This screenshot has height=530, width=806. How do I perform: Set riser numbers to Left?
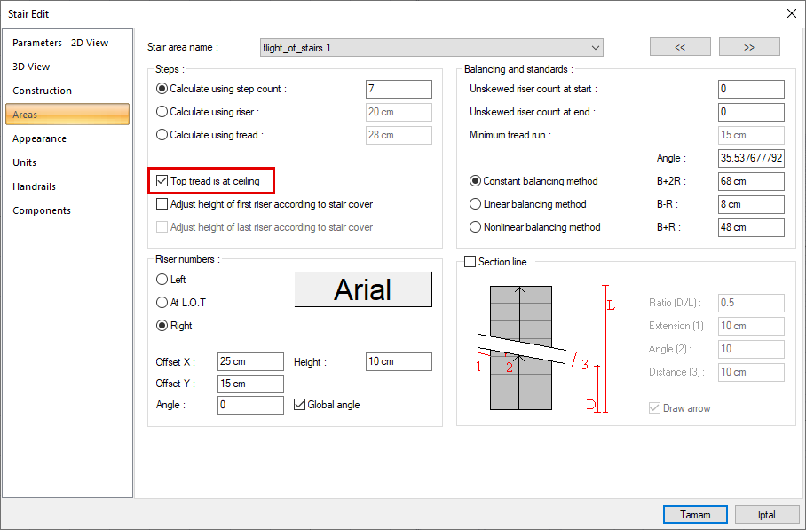(x=162, y=279)
